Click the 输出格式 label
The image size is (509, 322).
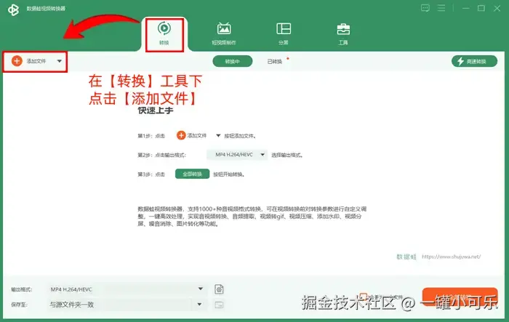[x=21, y=289]
